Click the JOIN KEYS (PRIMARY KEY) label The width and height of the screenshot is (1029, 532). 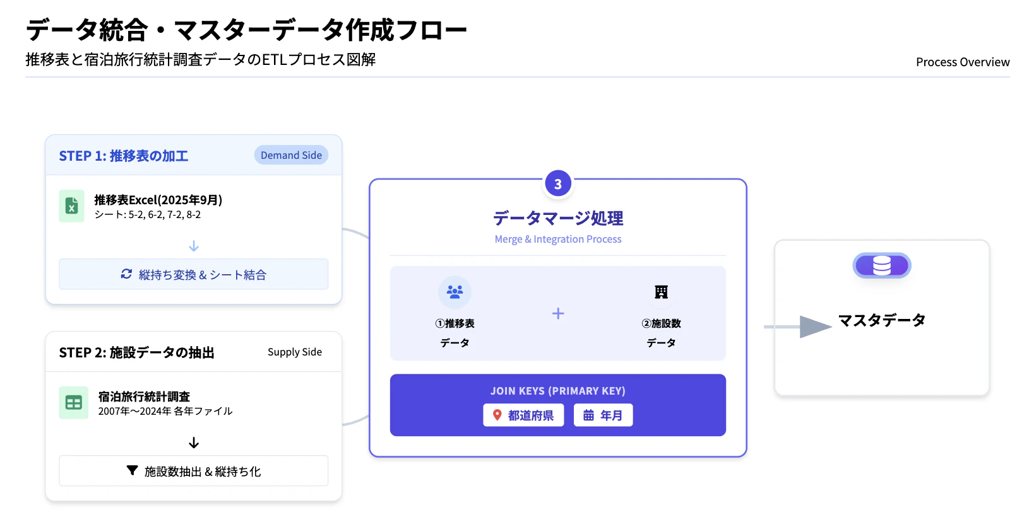pyautogui.click(x=558, y=391)
